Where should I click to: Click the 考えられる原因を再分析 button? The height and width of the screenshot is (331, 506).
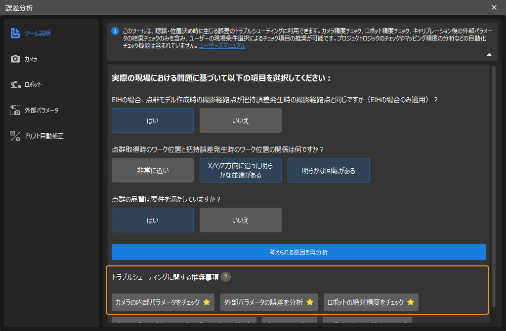point(298,252)
